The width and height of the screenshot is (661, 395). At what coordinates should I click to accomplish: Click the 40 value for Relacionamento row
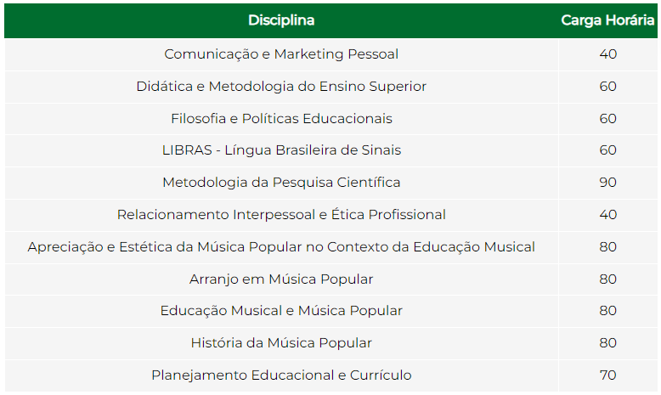click(607, 215)
